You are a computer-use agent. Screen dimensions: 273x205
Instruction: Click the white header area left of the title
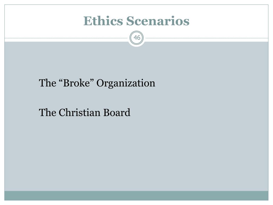(43, 21)
